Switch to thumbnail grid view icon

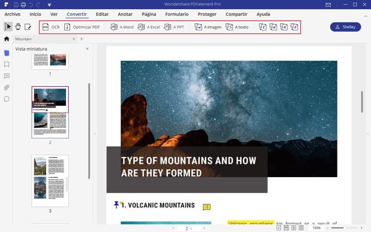301,228
